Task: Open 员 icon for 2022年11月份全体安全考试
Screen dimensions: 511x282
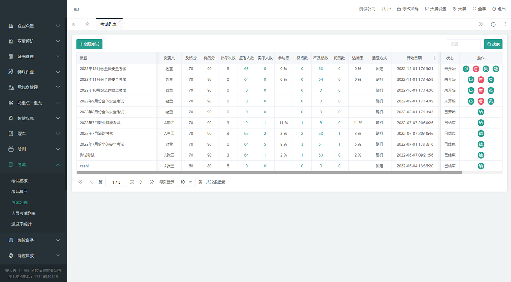Action: [x=491, y=80]
